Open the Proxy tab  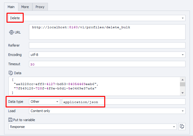[40, 7]
